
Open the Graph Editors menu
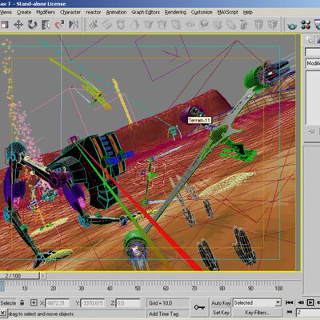coord(146,12)
